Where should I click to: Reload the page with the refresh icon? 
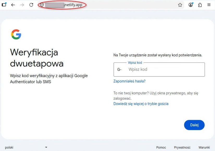click(31, 5)
